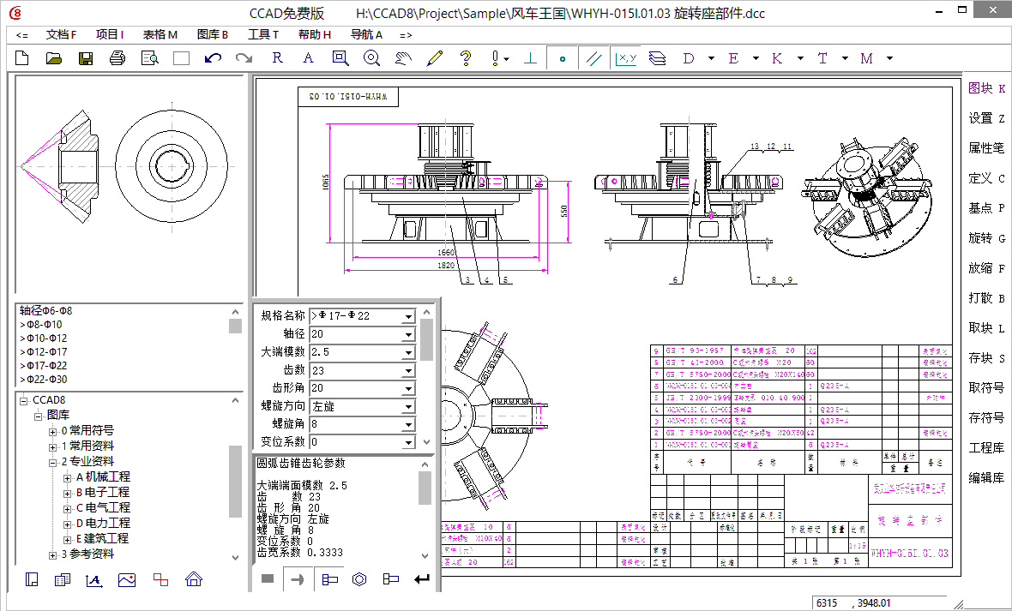Click the Save floppy disk icon

click(x=86, y=58)
